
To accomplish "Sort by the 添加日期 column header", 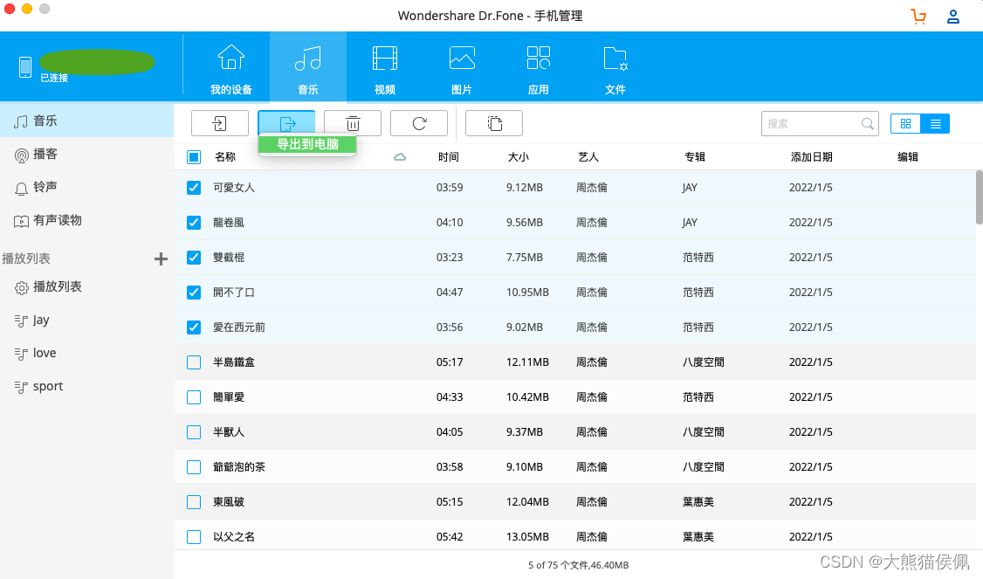I will coord(811,157).
